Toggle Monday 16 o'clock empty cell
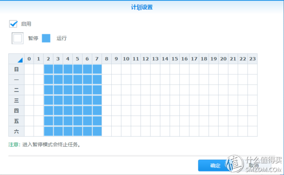 point(185,80)
